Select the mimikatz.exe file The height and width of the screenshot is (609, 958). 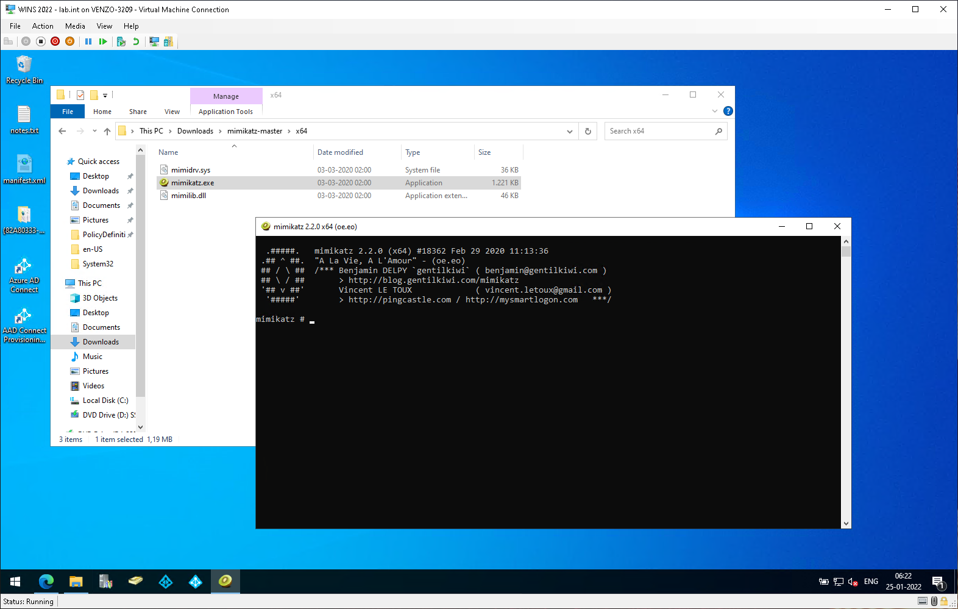coord(193,183)
